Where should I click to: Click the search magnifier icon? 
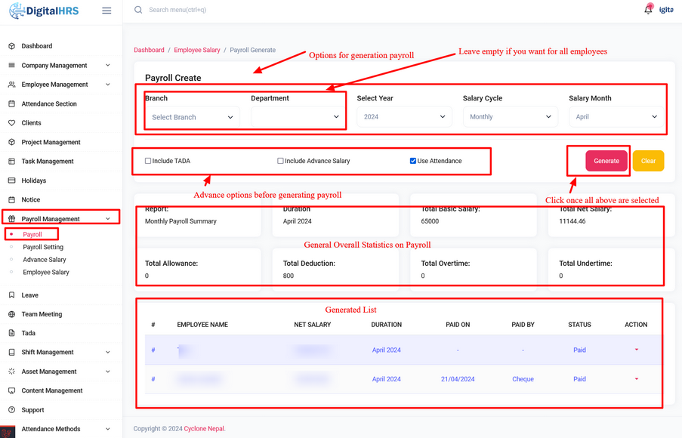coord(138,10)
